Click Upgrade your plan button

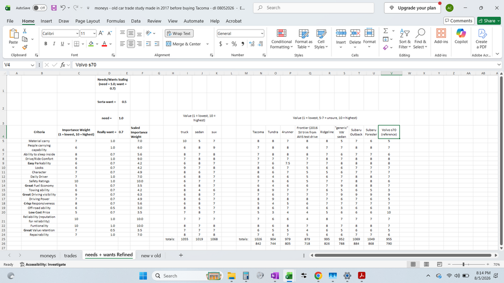click(412, 8)
